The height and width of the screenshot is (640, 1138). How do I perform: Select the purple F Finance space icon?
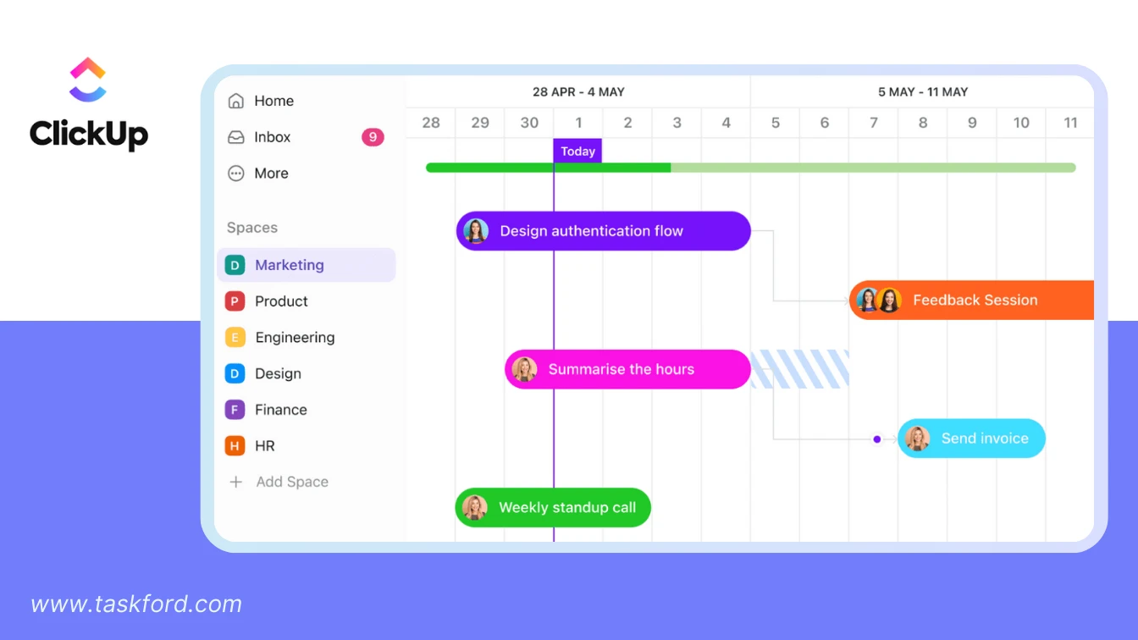235,410
